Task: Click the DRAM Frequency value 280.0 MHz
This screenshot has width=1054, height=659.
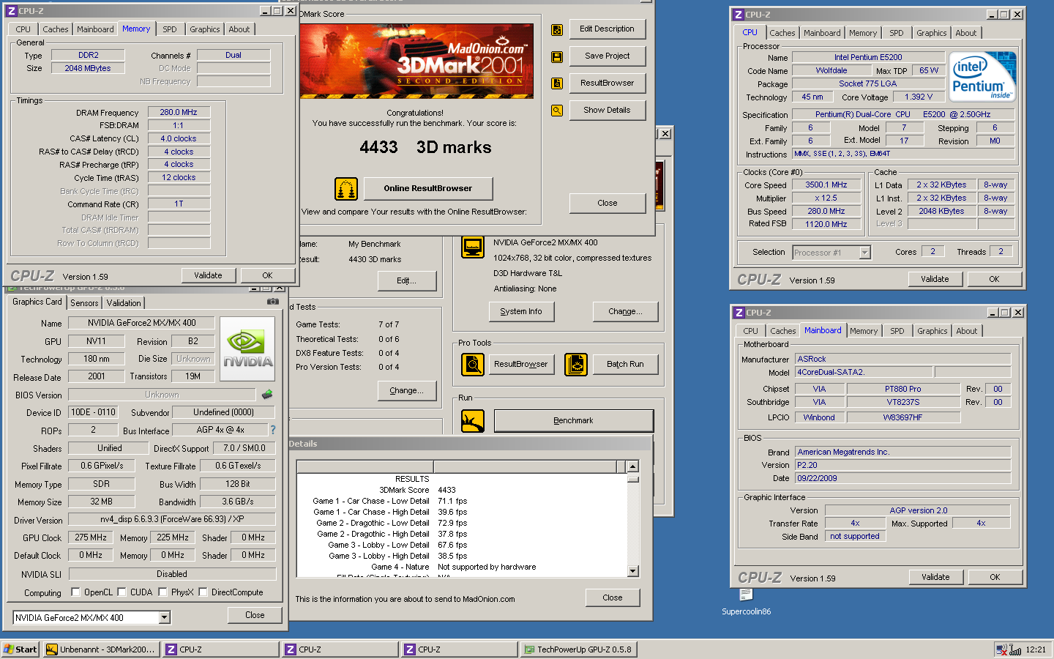Action: tap(179, 113)
